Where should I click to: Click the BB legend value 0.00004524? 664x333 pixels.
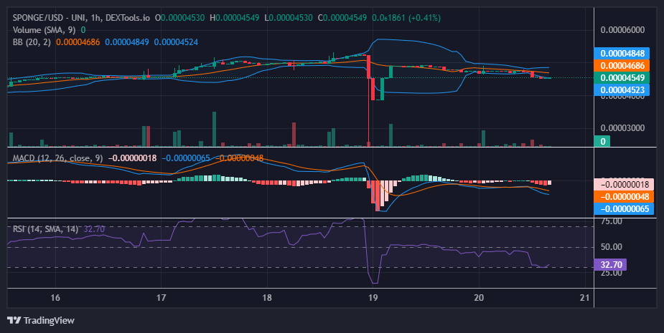[x=176, y=42]
